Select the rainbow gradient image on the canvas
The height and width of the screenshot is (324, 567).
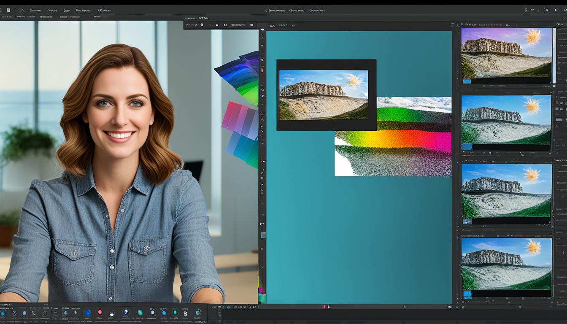coord(393,137)
